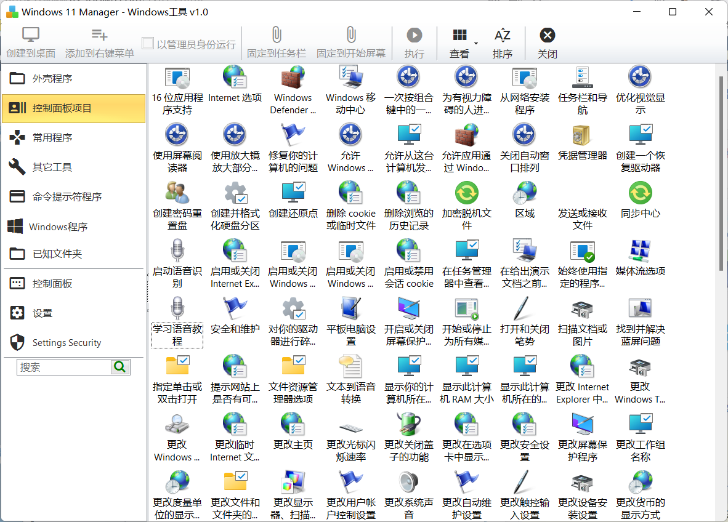Select the 更改用户帐户控制设置 icon
The image size is (728, 522).
click(x=351, y=481)
